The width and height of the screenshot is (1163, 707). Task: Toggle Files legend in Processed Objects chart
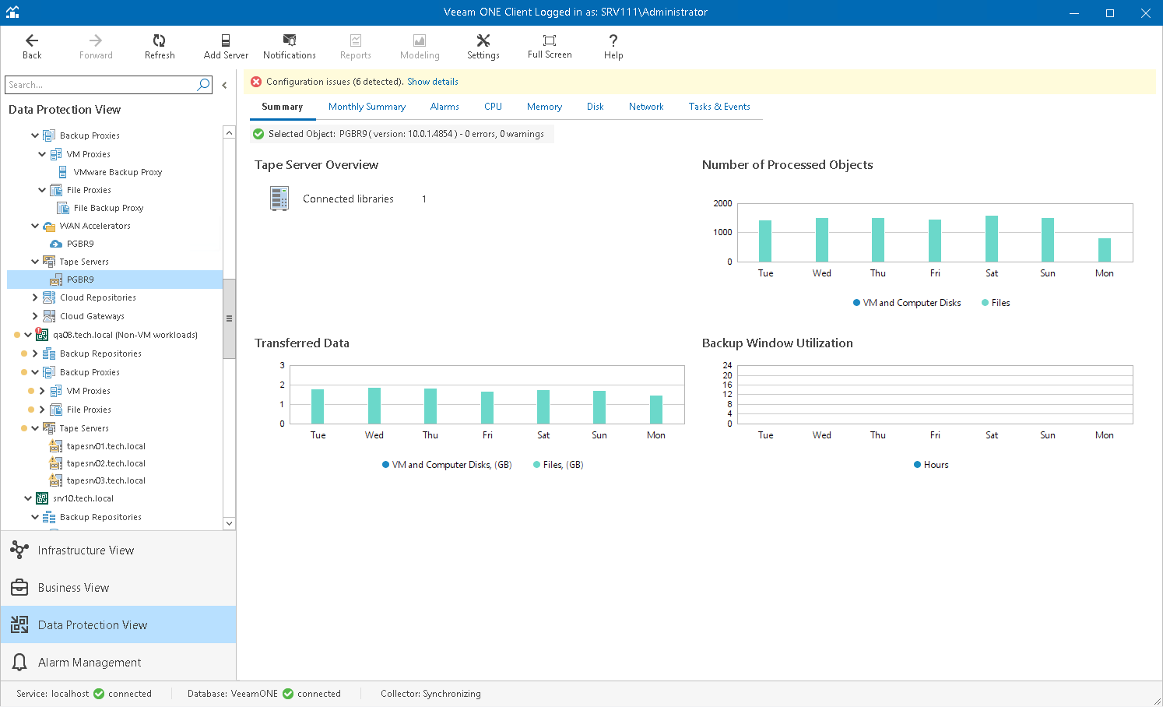coord(996,303)
